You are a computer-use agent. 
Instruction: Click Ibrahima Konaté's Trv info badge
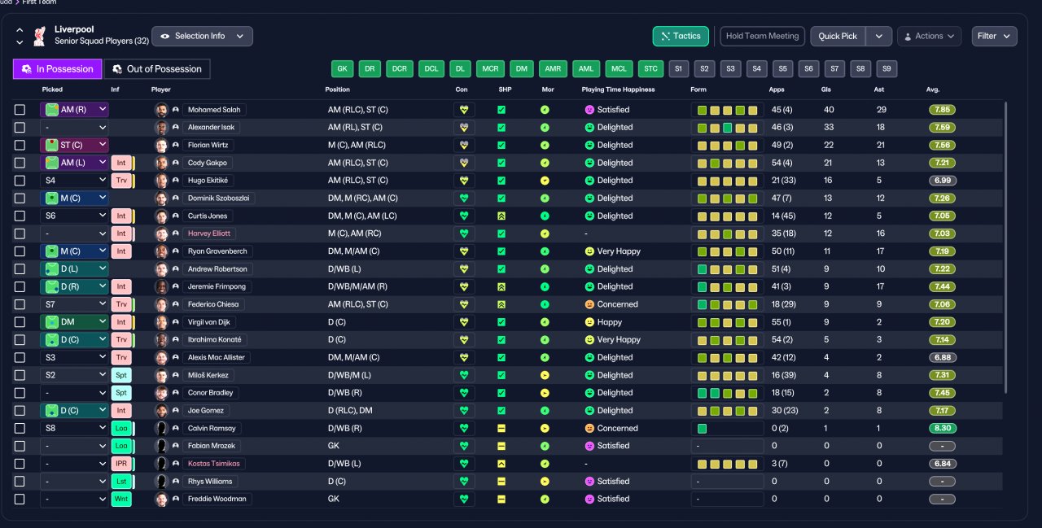click(x=121, y=340)
